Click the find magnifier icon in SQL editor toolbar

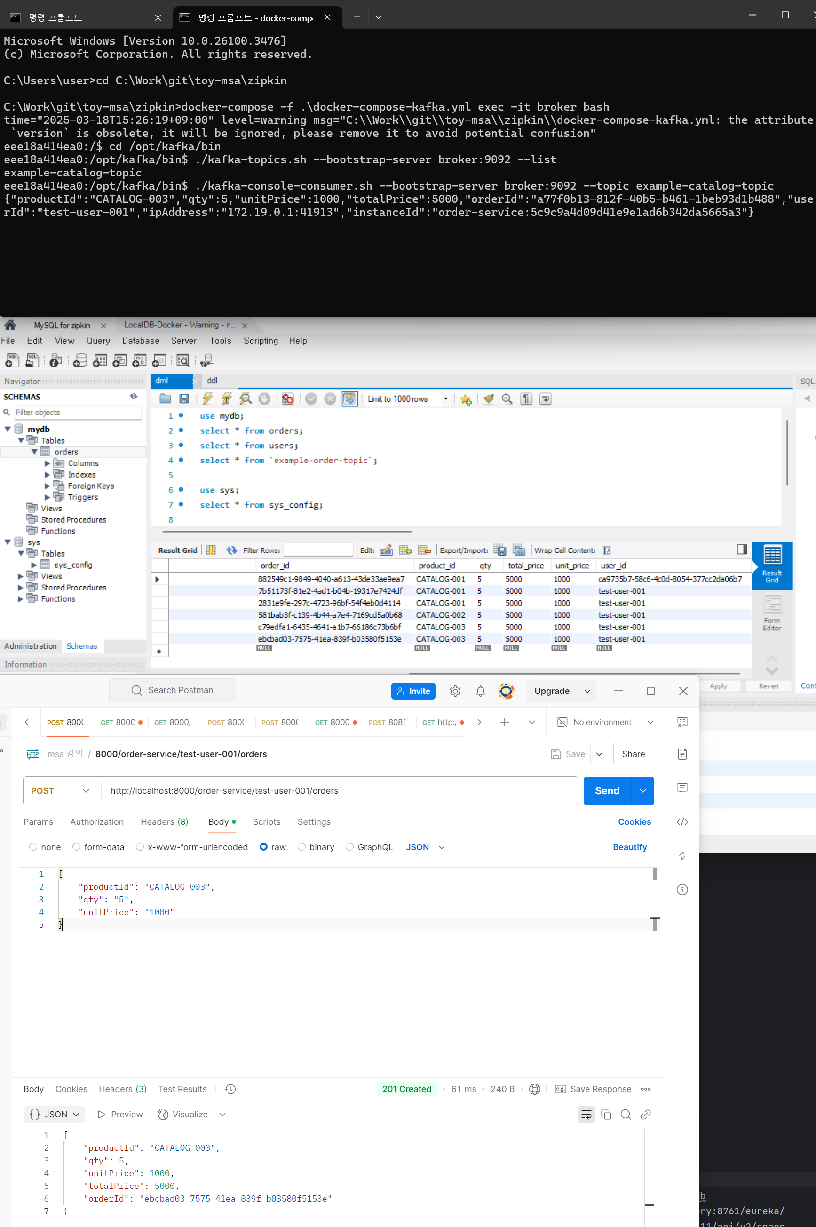pyautogui.click(x=507, y=399)
